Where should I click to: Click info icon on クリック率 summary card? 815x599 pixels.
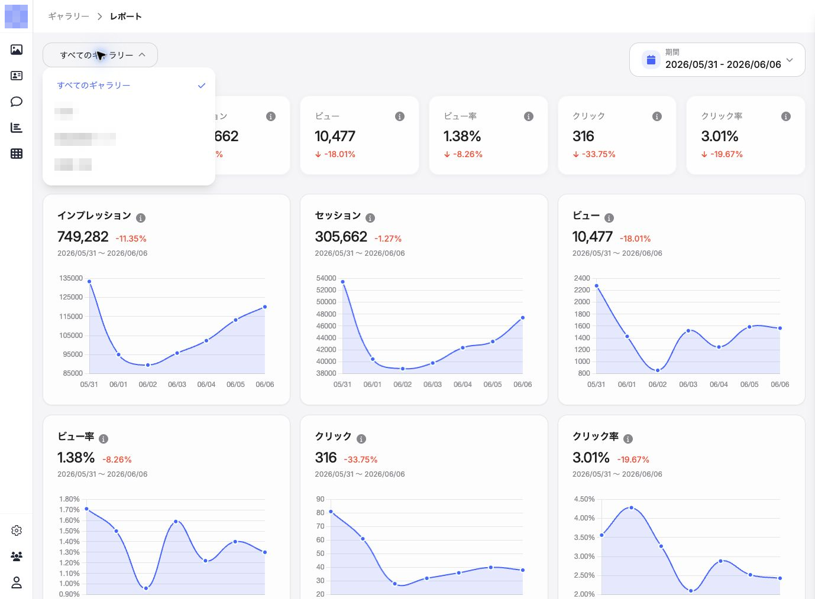tap(786, 116)
